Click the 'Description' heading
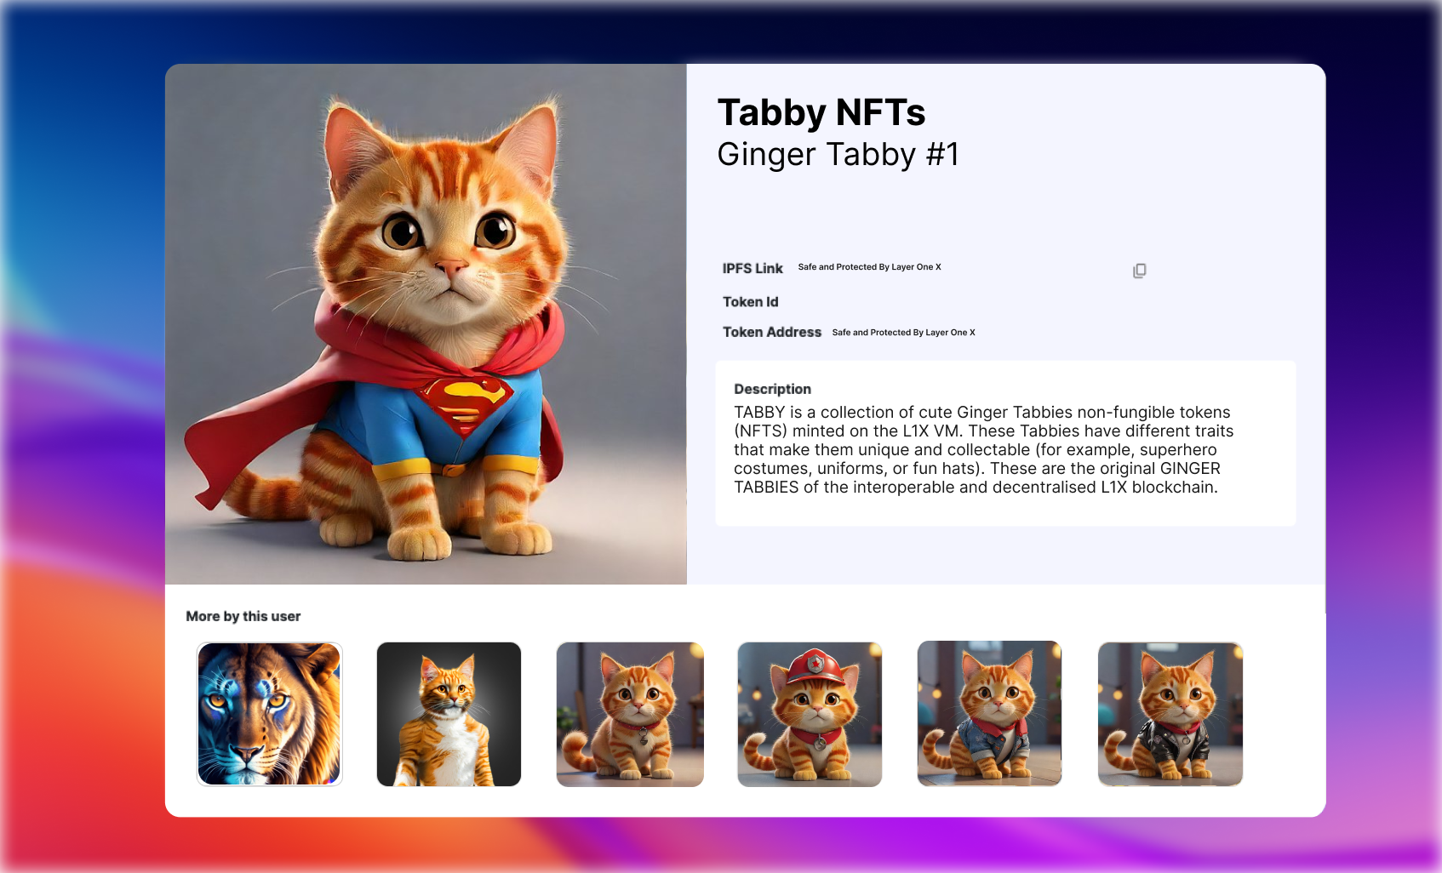 coord(772,389)
